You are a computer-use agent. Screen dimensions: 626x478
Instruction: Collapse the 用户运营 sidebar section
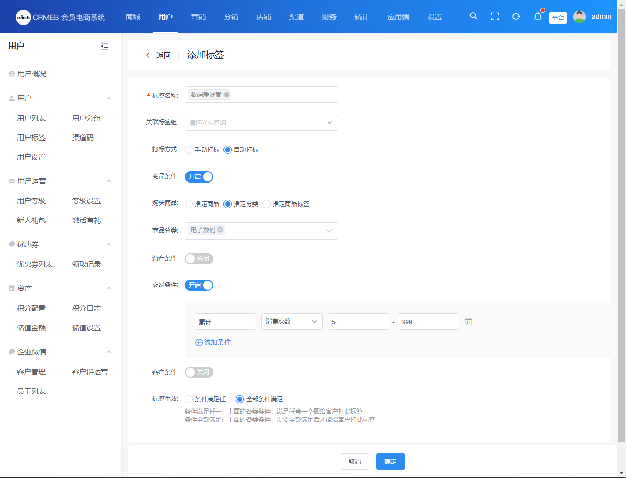click(x=108, y=181)
